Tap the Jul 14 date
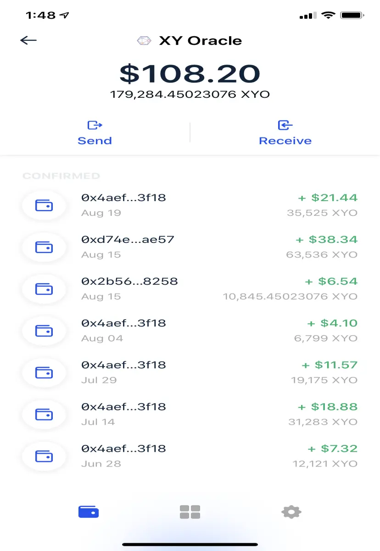Screen dimensions: 380x551 (98, 422)
